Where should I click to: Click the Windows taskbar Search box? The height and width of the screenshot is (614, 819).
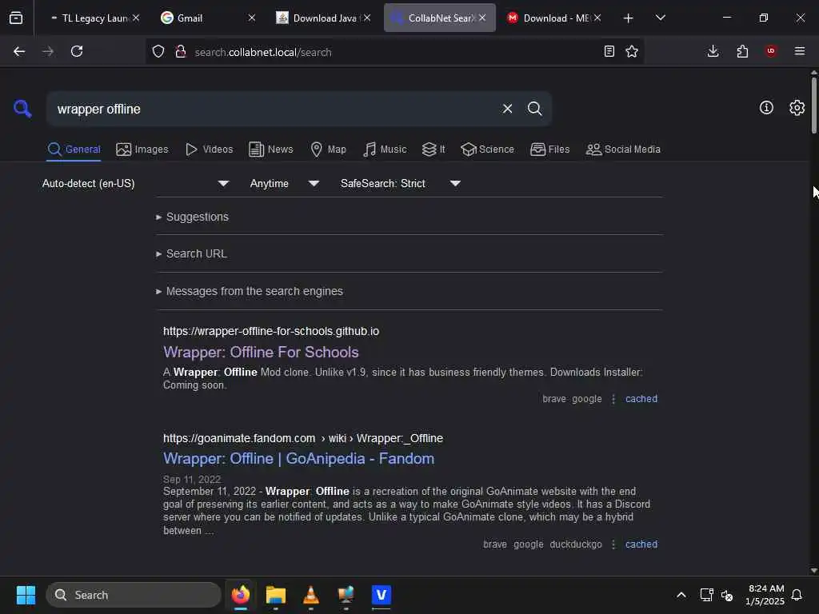tap(134, 595)
